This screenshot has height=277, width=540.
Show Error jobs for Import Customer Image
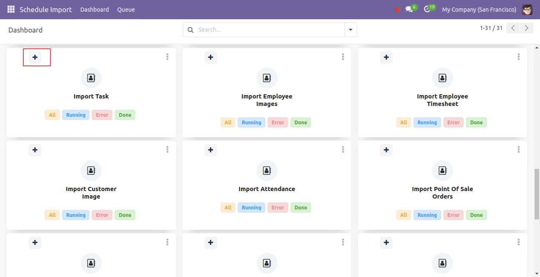click(102, 215)
